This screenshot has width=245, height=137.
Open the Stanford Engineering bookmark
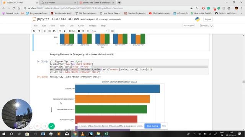pos(135,13)
